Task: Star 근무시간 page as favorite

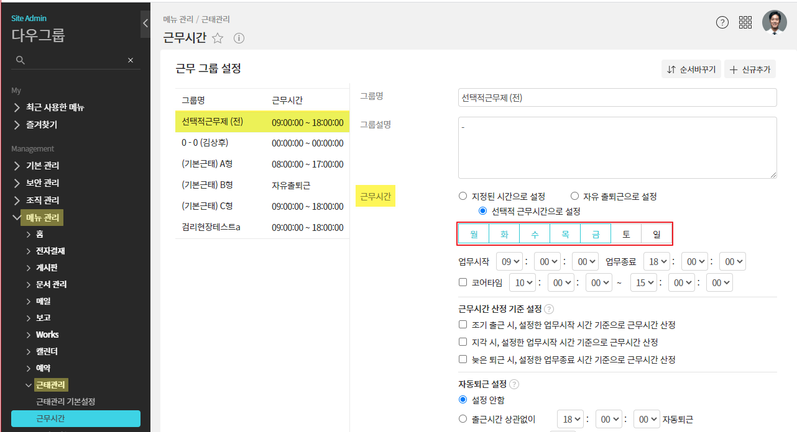Action: tap(218, 38)
